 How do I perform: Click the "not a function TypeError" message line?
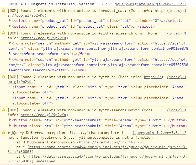coord(80,138)
